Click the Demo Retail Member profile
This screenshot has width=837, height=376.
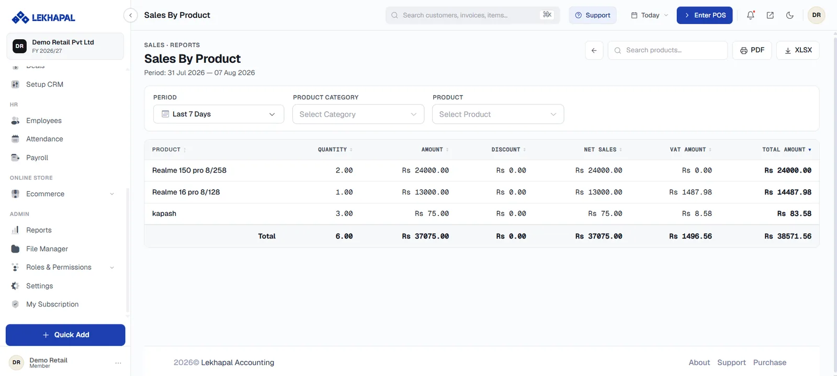(49, 363)
